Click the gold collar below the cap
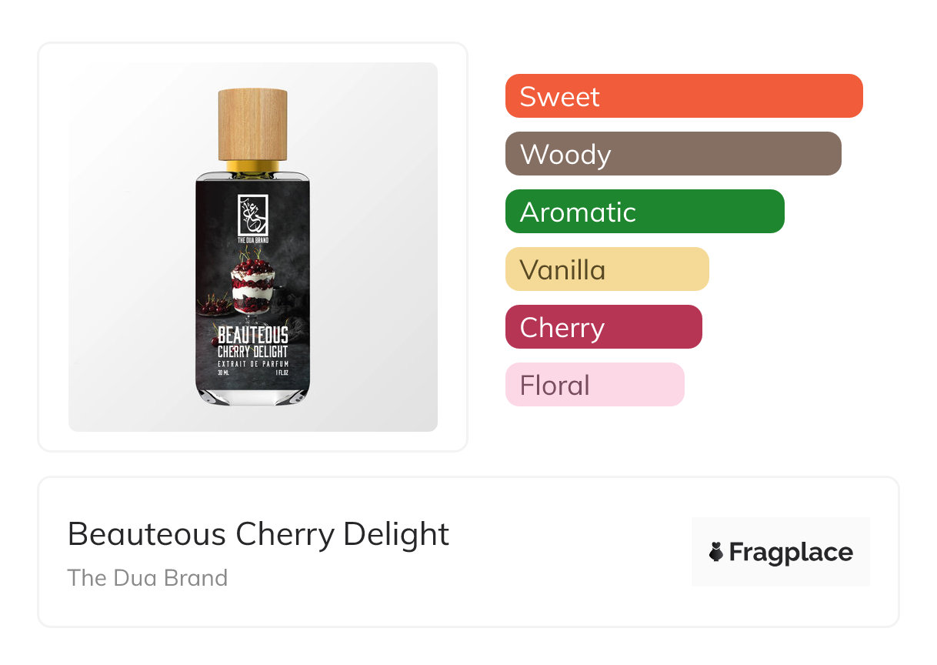The width and height of the screenshot is (937, 665). pos(252,165)
